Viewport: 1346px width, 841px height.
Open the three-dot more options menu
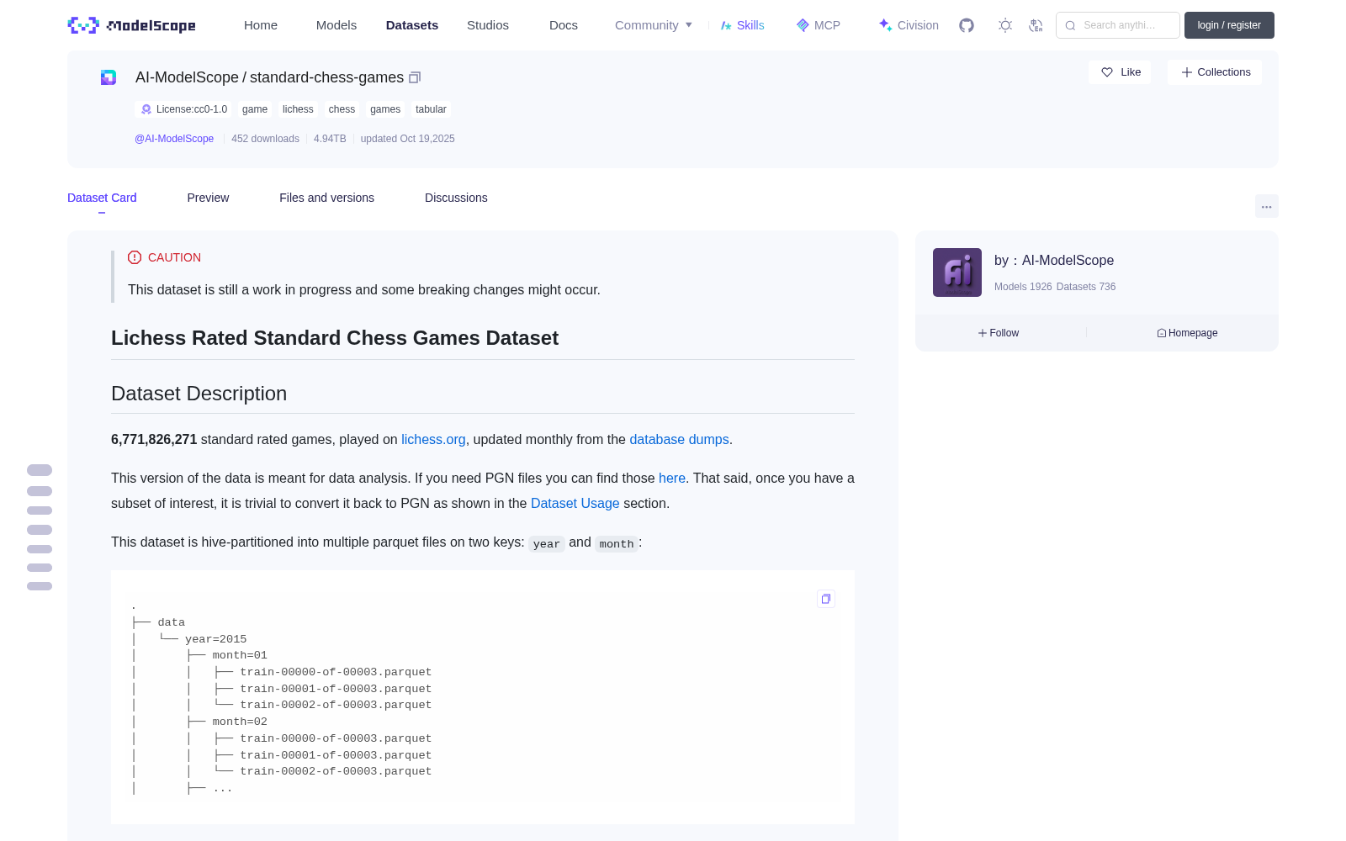tap(1267, 206)
